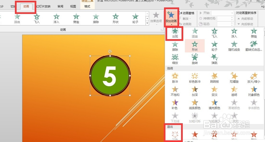Image resolution: width=265 pixels, height=142 pixels.
Task: Pick 不饱和 desaturate emphasis effect
Action: tap(175, 91)
